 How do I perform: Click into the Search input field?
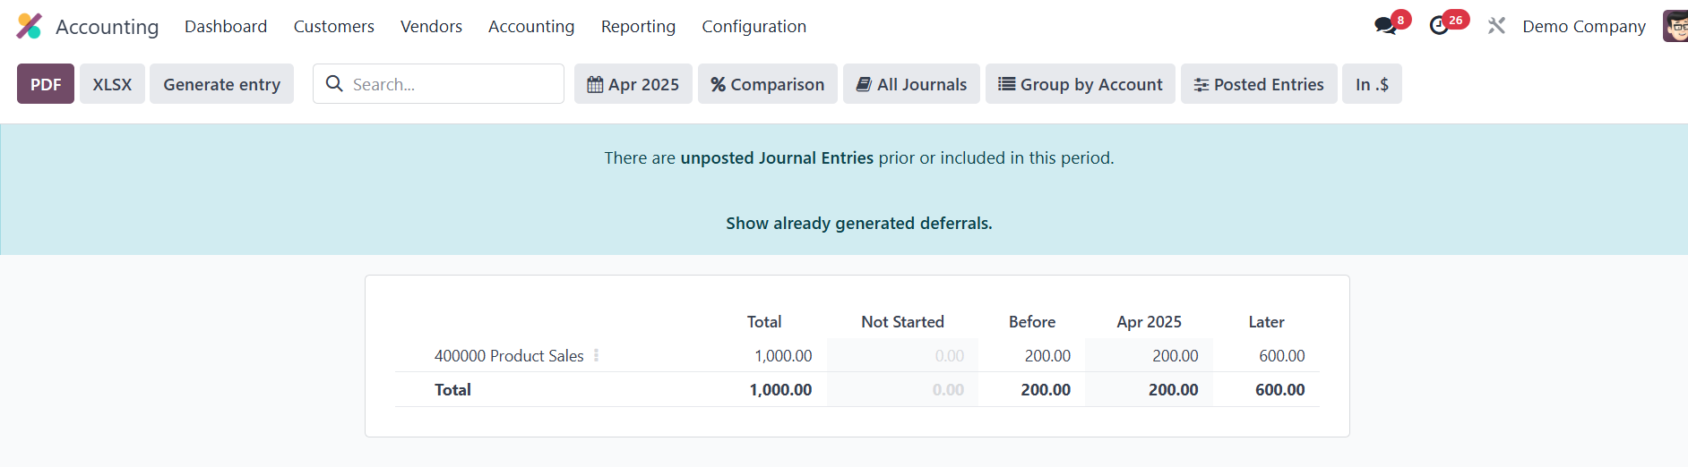click(452, 84)
